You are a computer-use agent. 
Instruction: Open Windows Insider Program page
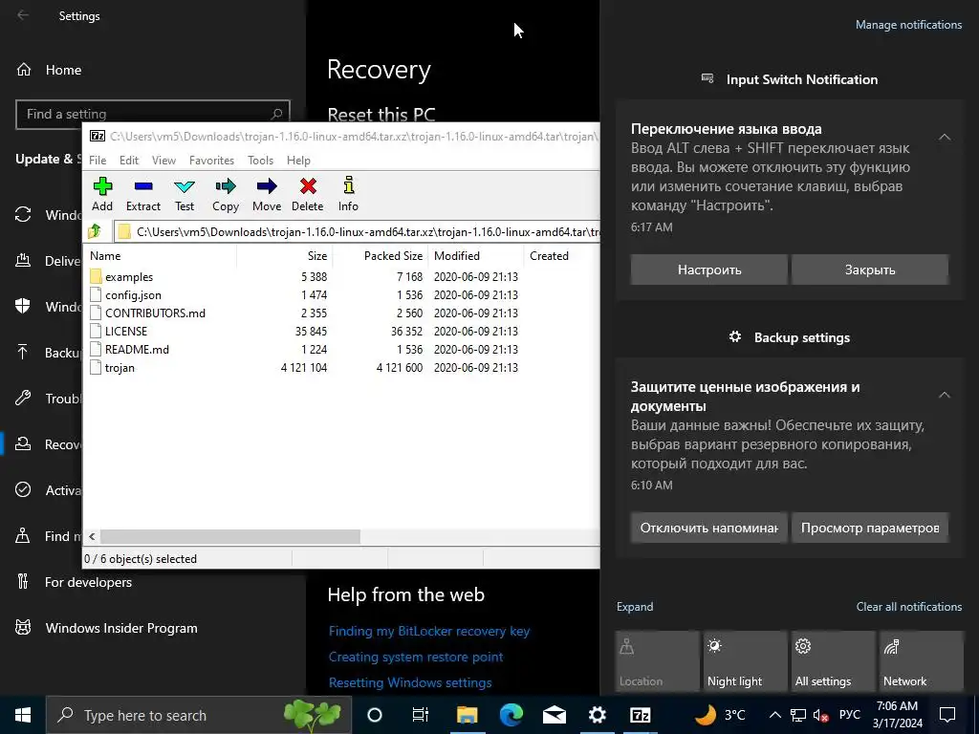tap(121, 629)
